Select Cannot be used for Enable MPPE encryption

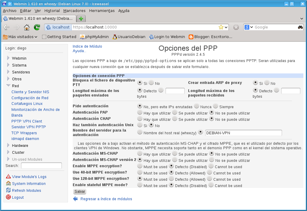(x=211, y=166)
